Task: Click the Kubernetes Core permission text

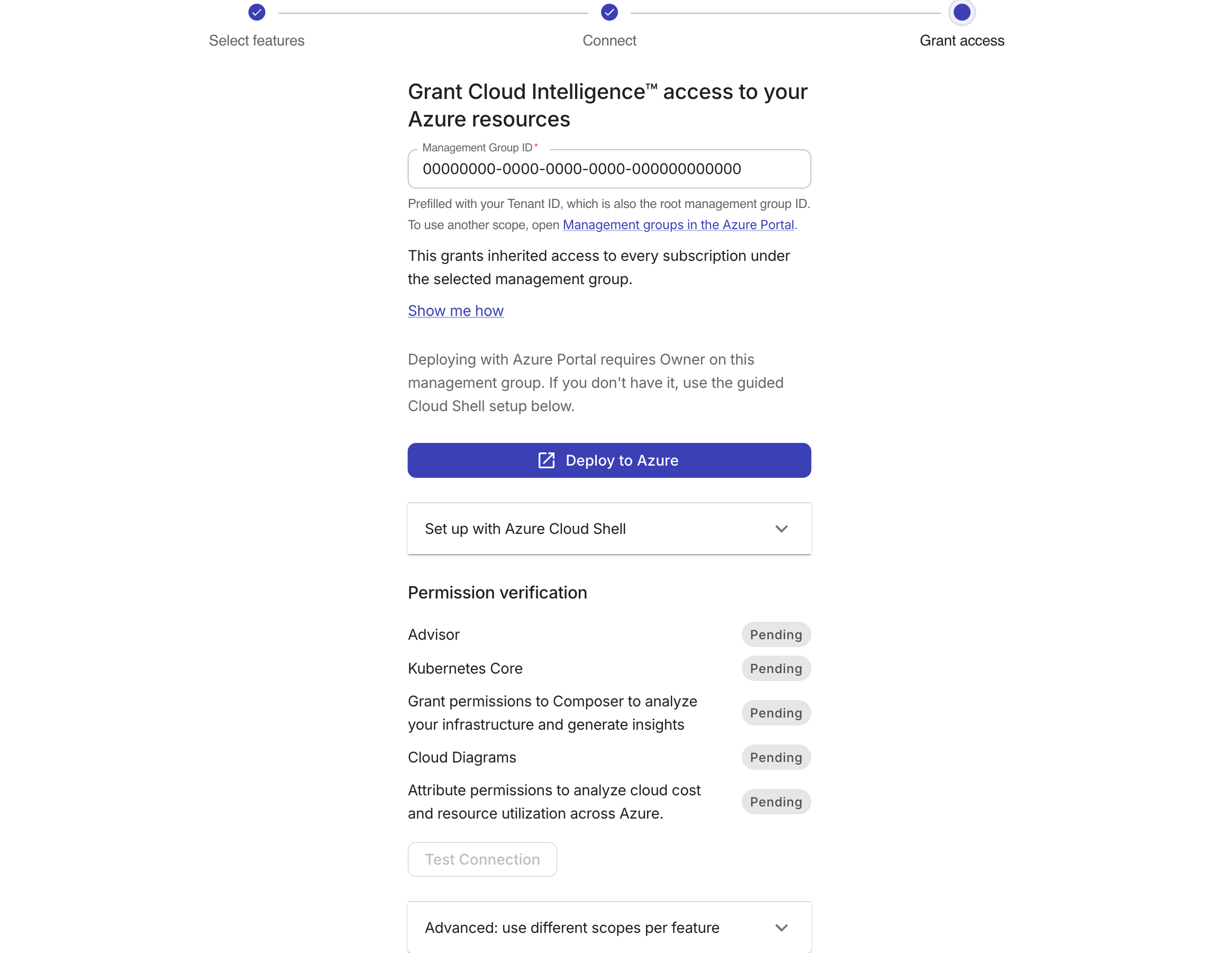Action: (x=465, y=669)
